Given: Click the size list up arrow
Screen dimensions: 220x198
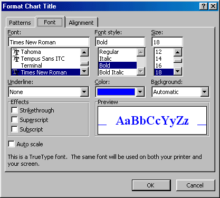Looking at the screenshot, I should pos(178,52).
